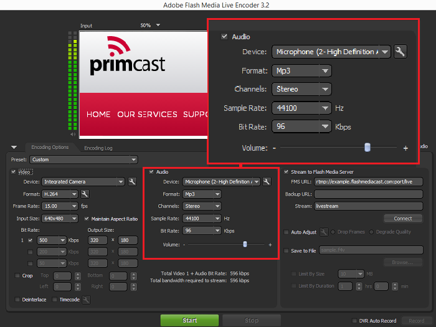Click the wrench icon in enlarged audio panel
The height and width of the screenshot is (327, 436).
pyautogui.click(x=400, y=52)
